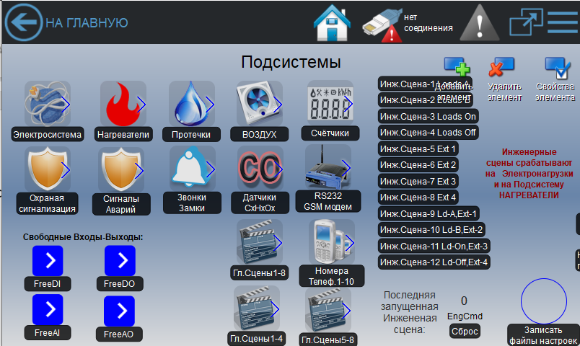This screenshot has width=580, height=346.
Task: Expand the FreeDI arrow button
Action: 48,261
